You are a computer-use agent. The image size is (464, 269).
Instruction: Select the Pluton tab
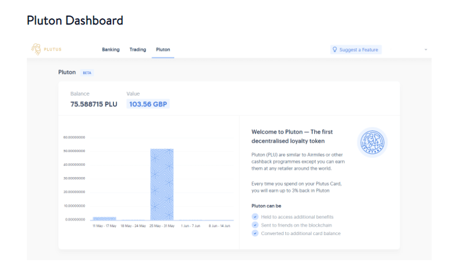point(163,50)
